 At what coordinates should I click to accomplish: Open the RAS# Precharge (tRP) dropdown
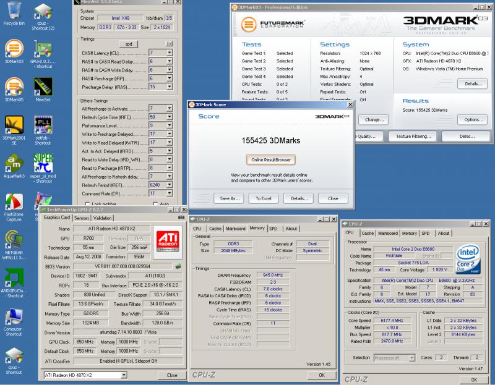click(170, 78)
